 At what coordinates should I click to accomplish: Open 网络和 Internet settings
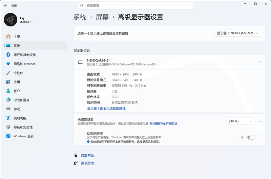pyautogui.click(x=35, y=64)
